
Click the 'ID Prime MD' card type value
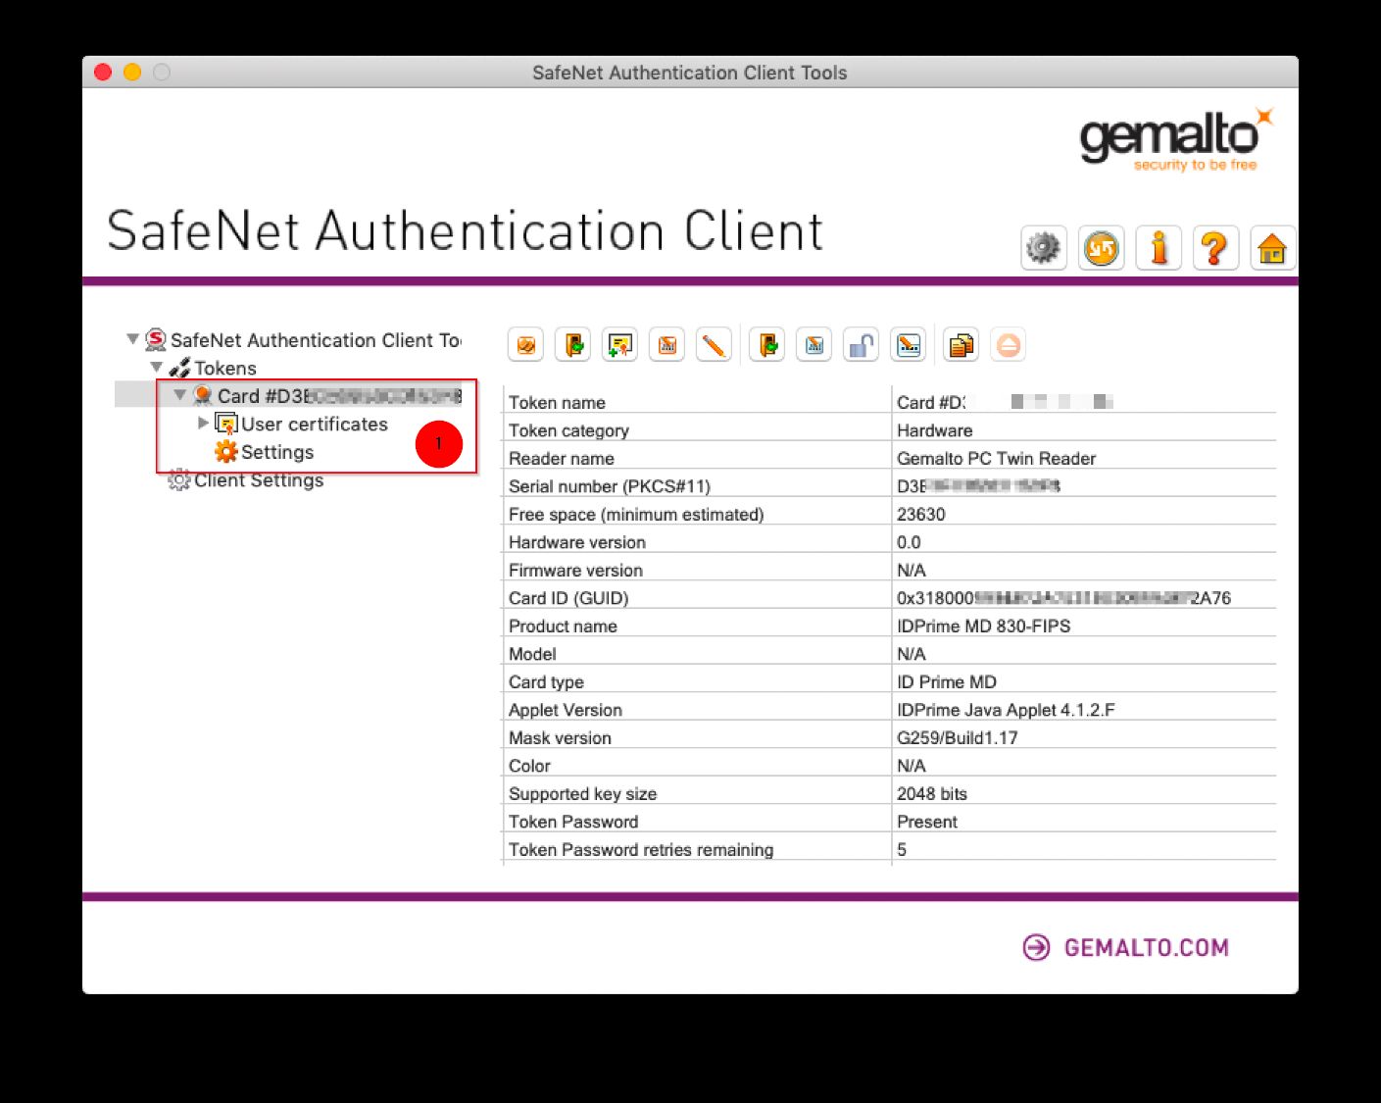click(946, 681)
